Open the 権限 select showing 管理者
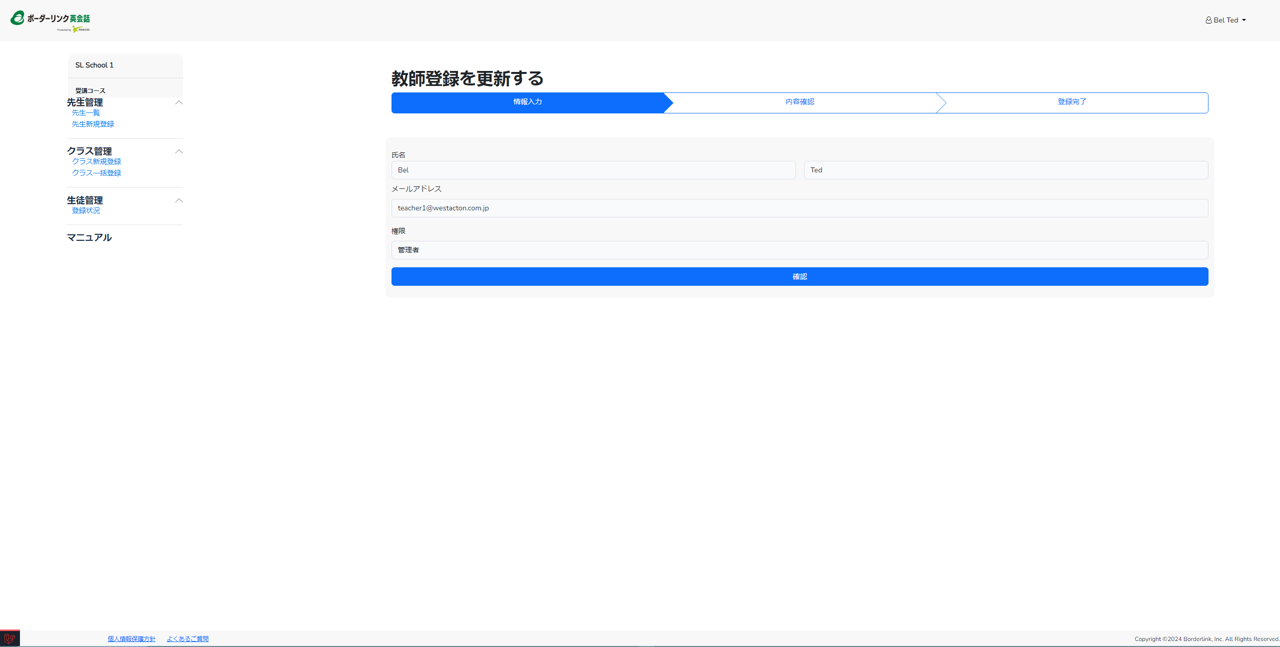This screenshot has width=1280, height=647. point(799,250)
